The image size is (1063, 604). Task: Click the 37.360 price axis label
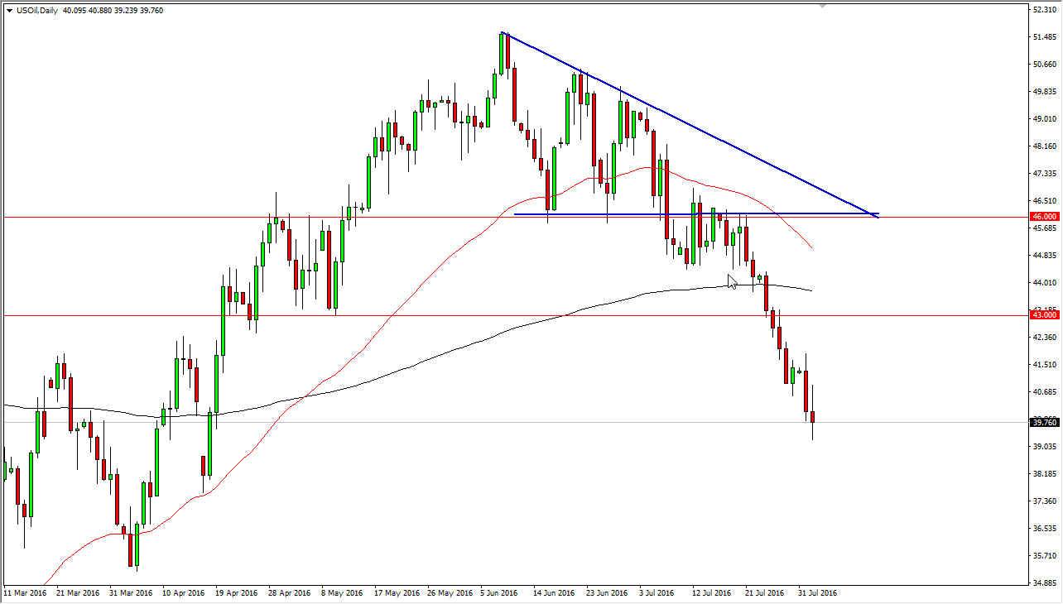point(1045,501)
